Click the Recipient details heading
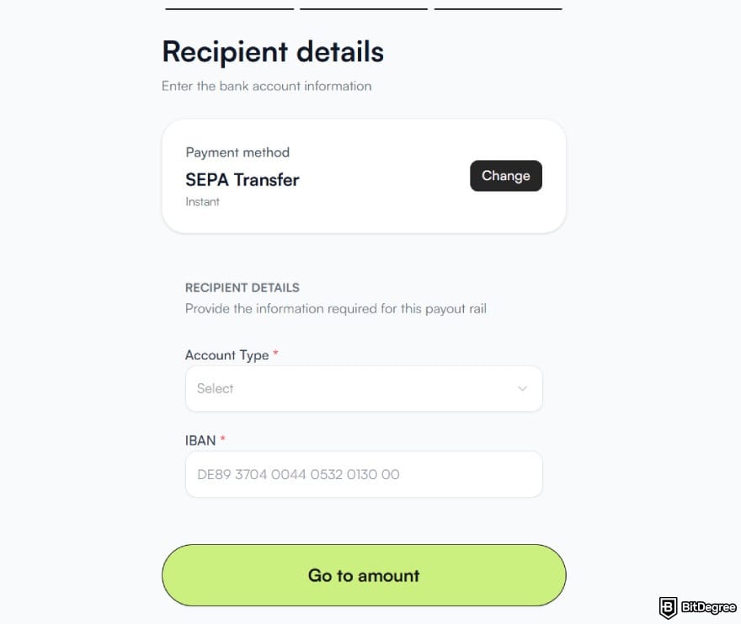 (272, 51)
